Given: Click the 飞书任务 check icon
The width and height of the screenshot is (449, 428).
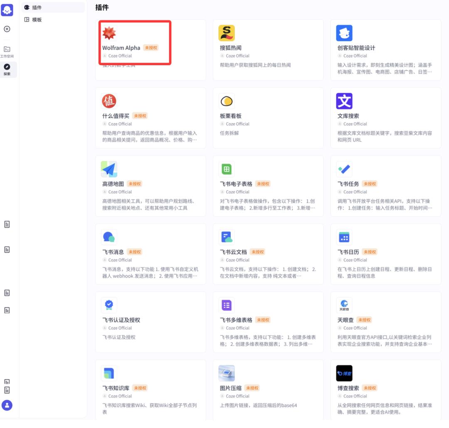Looking at the screenshot, I should point(344,169).
